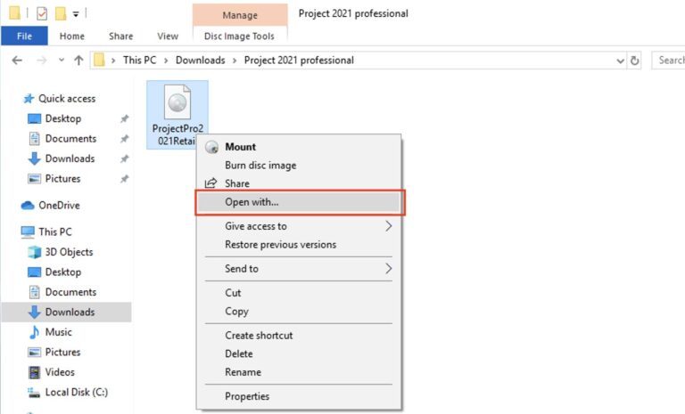
Task: Expand the address bar history dropdown
Action: [620, 61]
